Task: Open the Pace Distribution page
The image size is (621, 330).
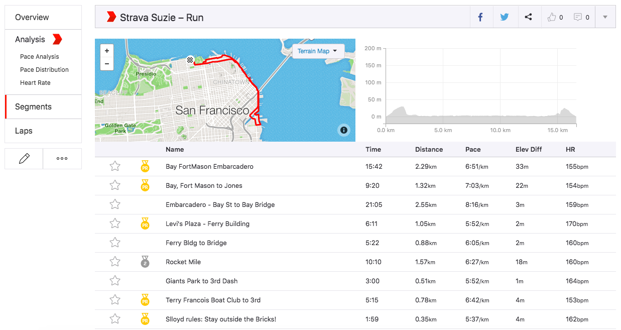Action: coord(44,69)
